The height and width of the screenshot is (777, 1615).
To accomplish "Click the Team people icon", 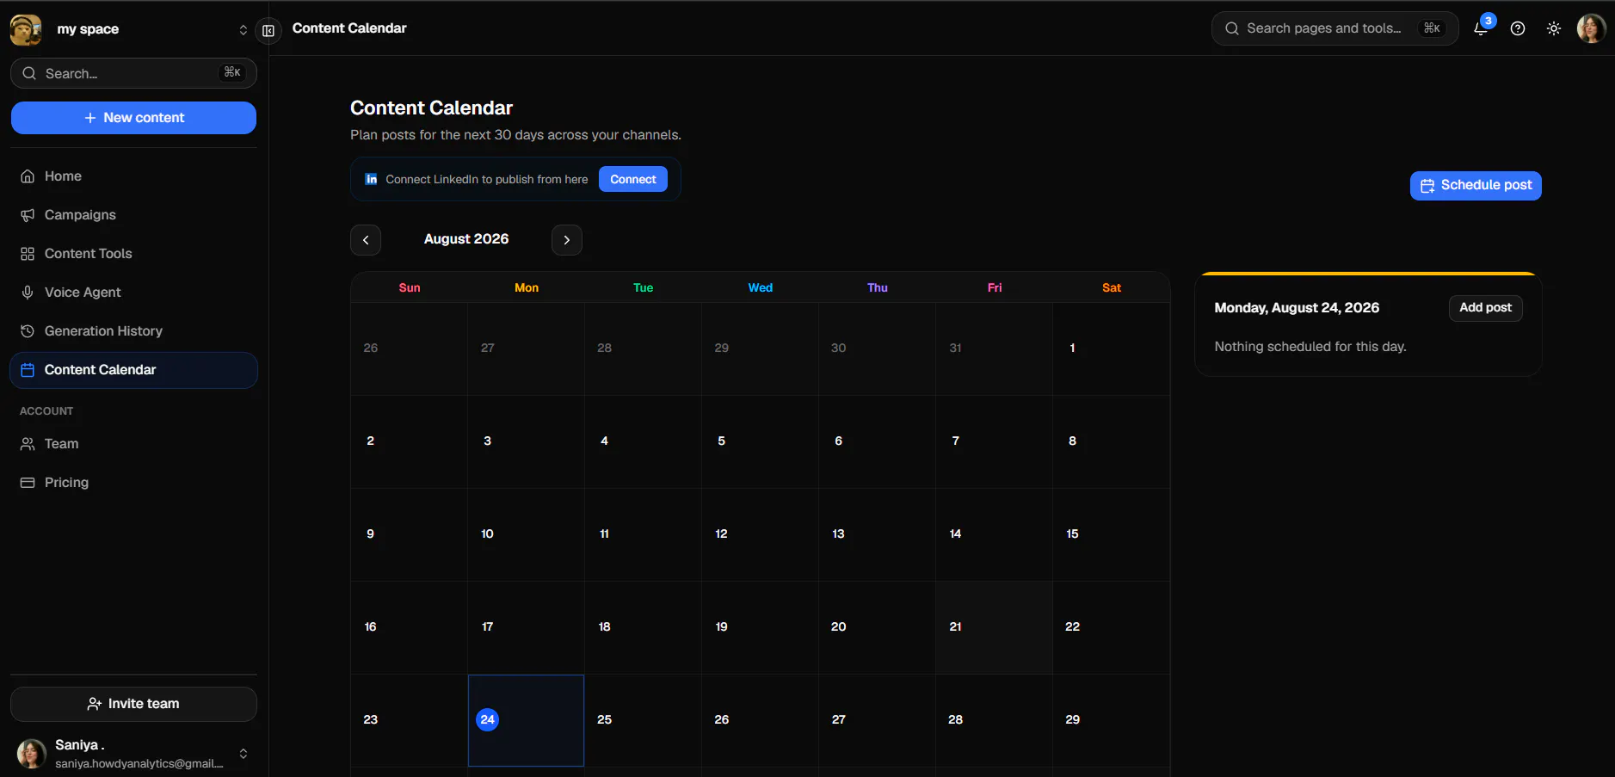I will [28, 444].
